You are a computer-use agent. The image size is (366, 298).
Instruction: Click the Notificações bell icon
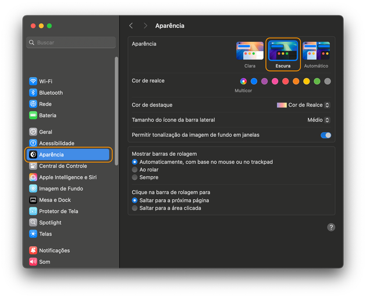point(33,250)
